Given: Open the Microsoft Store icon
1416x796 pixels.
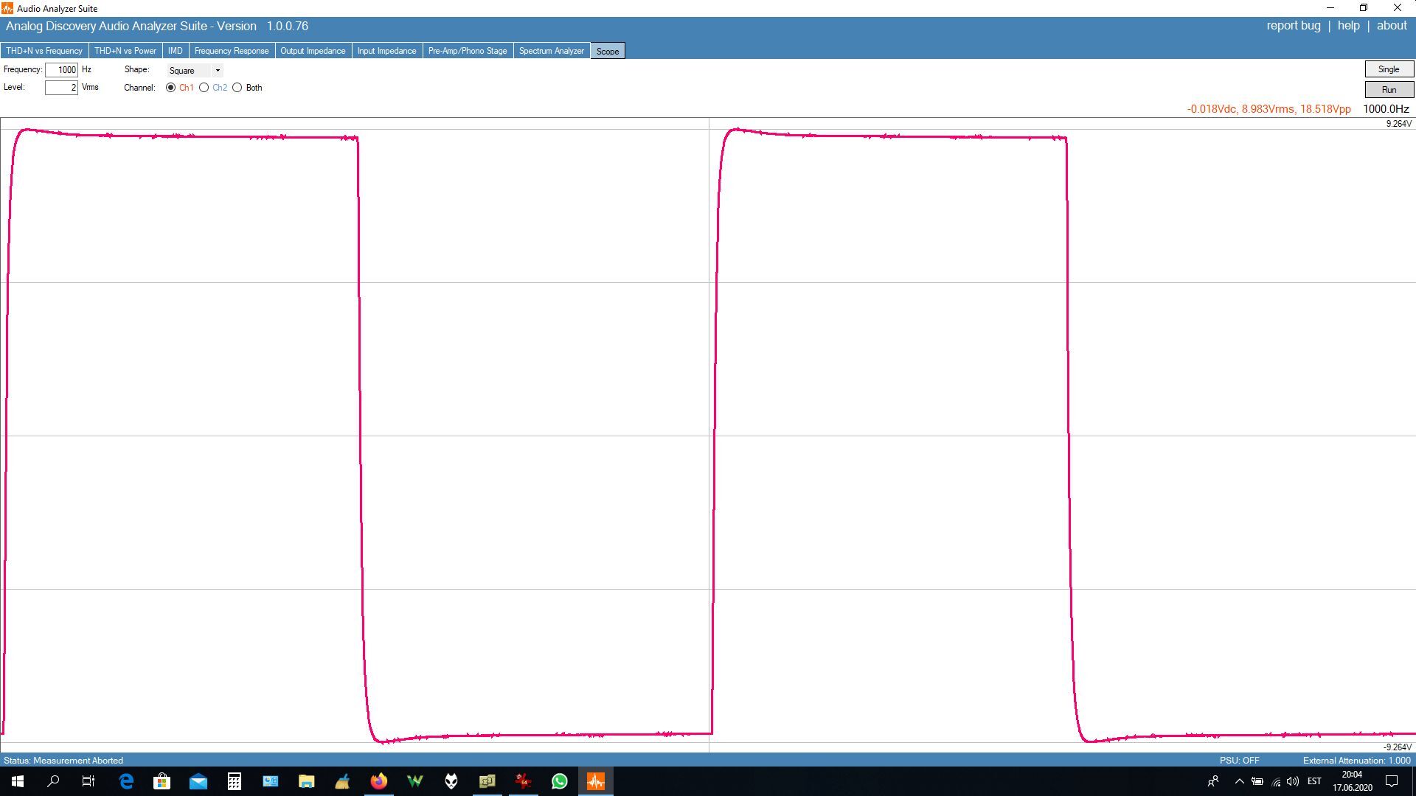Looking at the screenshot, I should [162, 781].
